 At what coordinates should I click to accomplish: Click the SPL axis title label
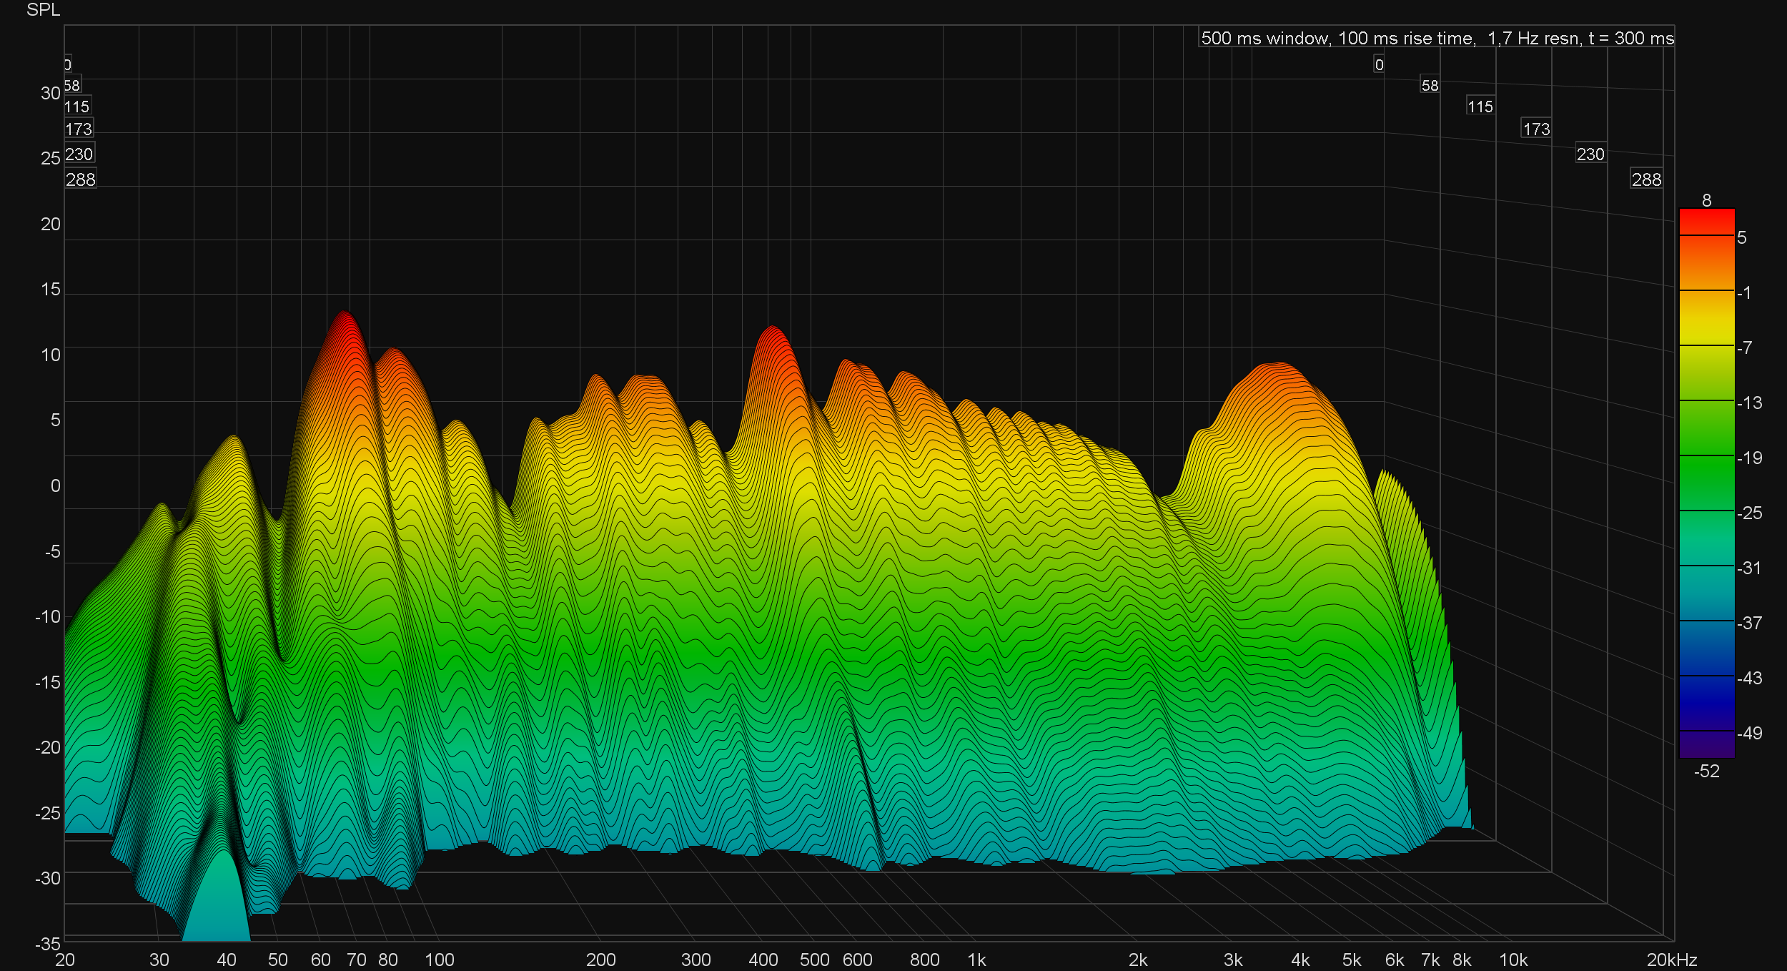(x=43, y=10)
